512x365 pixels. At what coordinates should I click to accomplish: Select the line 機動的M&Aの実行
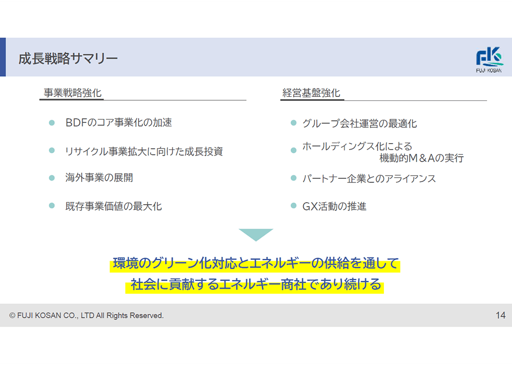coord(421,158)
